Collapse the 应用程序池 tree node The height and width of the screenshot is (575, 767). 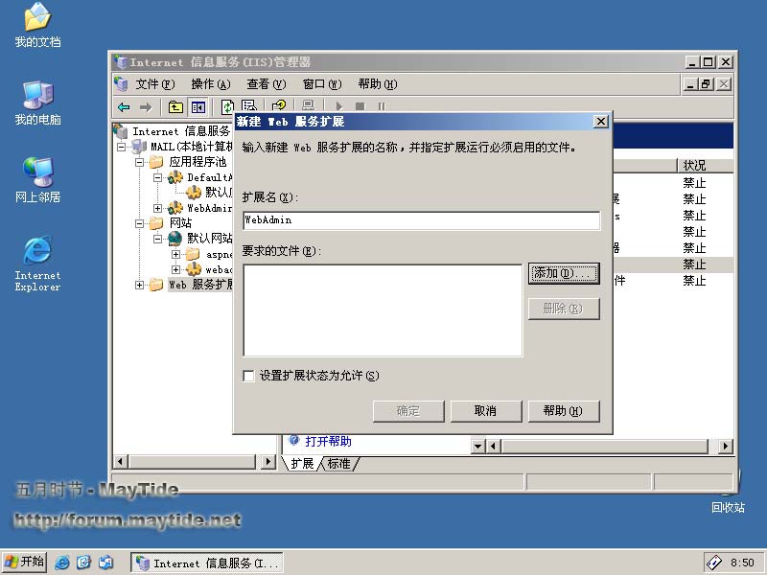[141, 162]
